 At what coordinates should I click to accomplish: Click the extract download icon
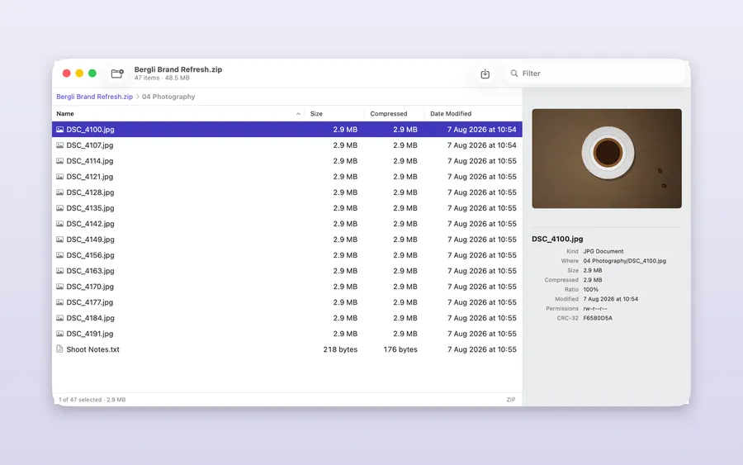coord(485,74)
